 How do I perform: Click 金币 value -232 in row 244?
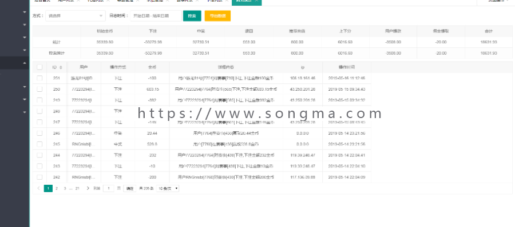tap(152, 155)
